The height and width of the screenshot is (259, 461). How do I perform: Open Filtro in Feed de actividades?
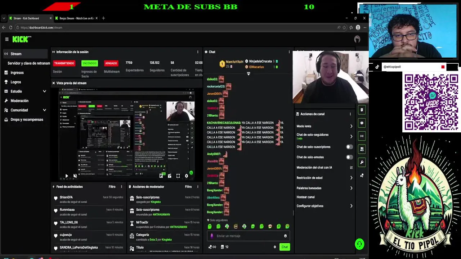click(112, 187)
